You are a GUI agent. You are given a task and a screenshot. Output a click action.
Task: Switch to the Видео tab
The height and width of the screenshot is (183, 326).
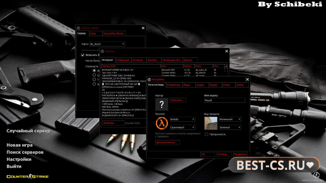(x=215, y=85)
